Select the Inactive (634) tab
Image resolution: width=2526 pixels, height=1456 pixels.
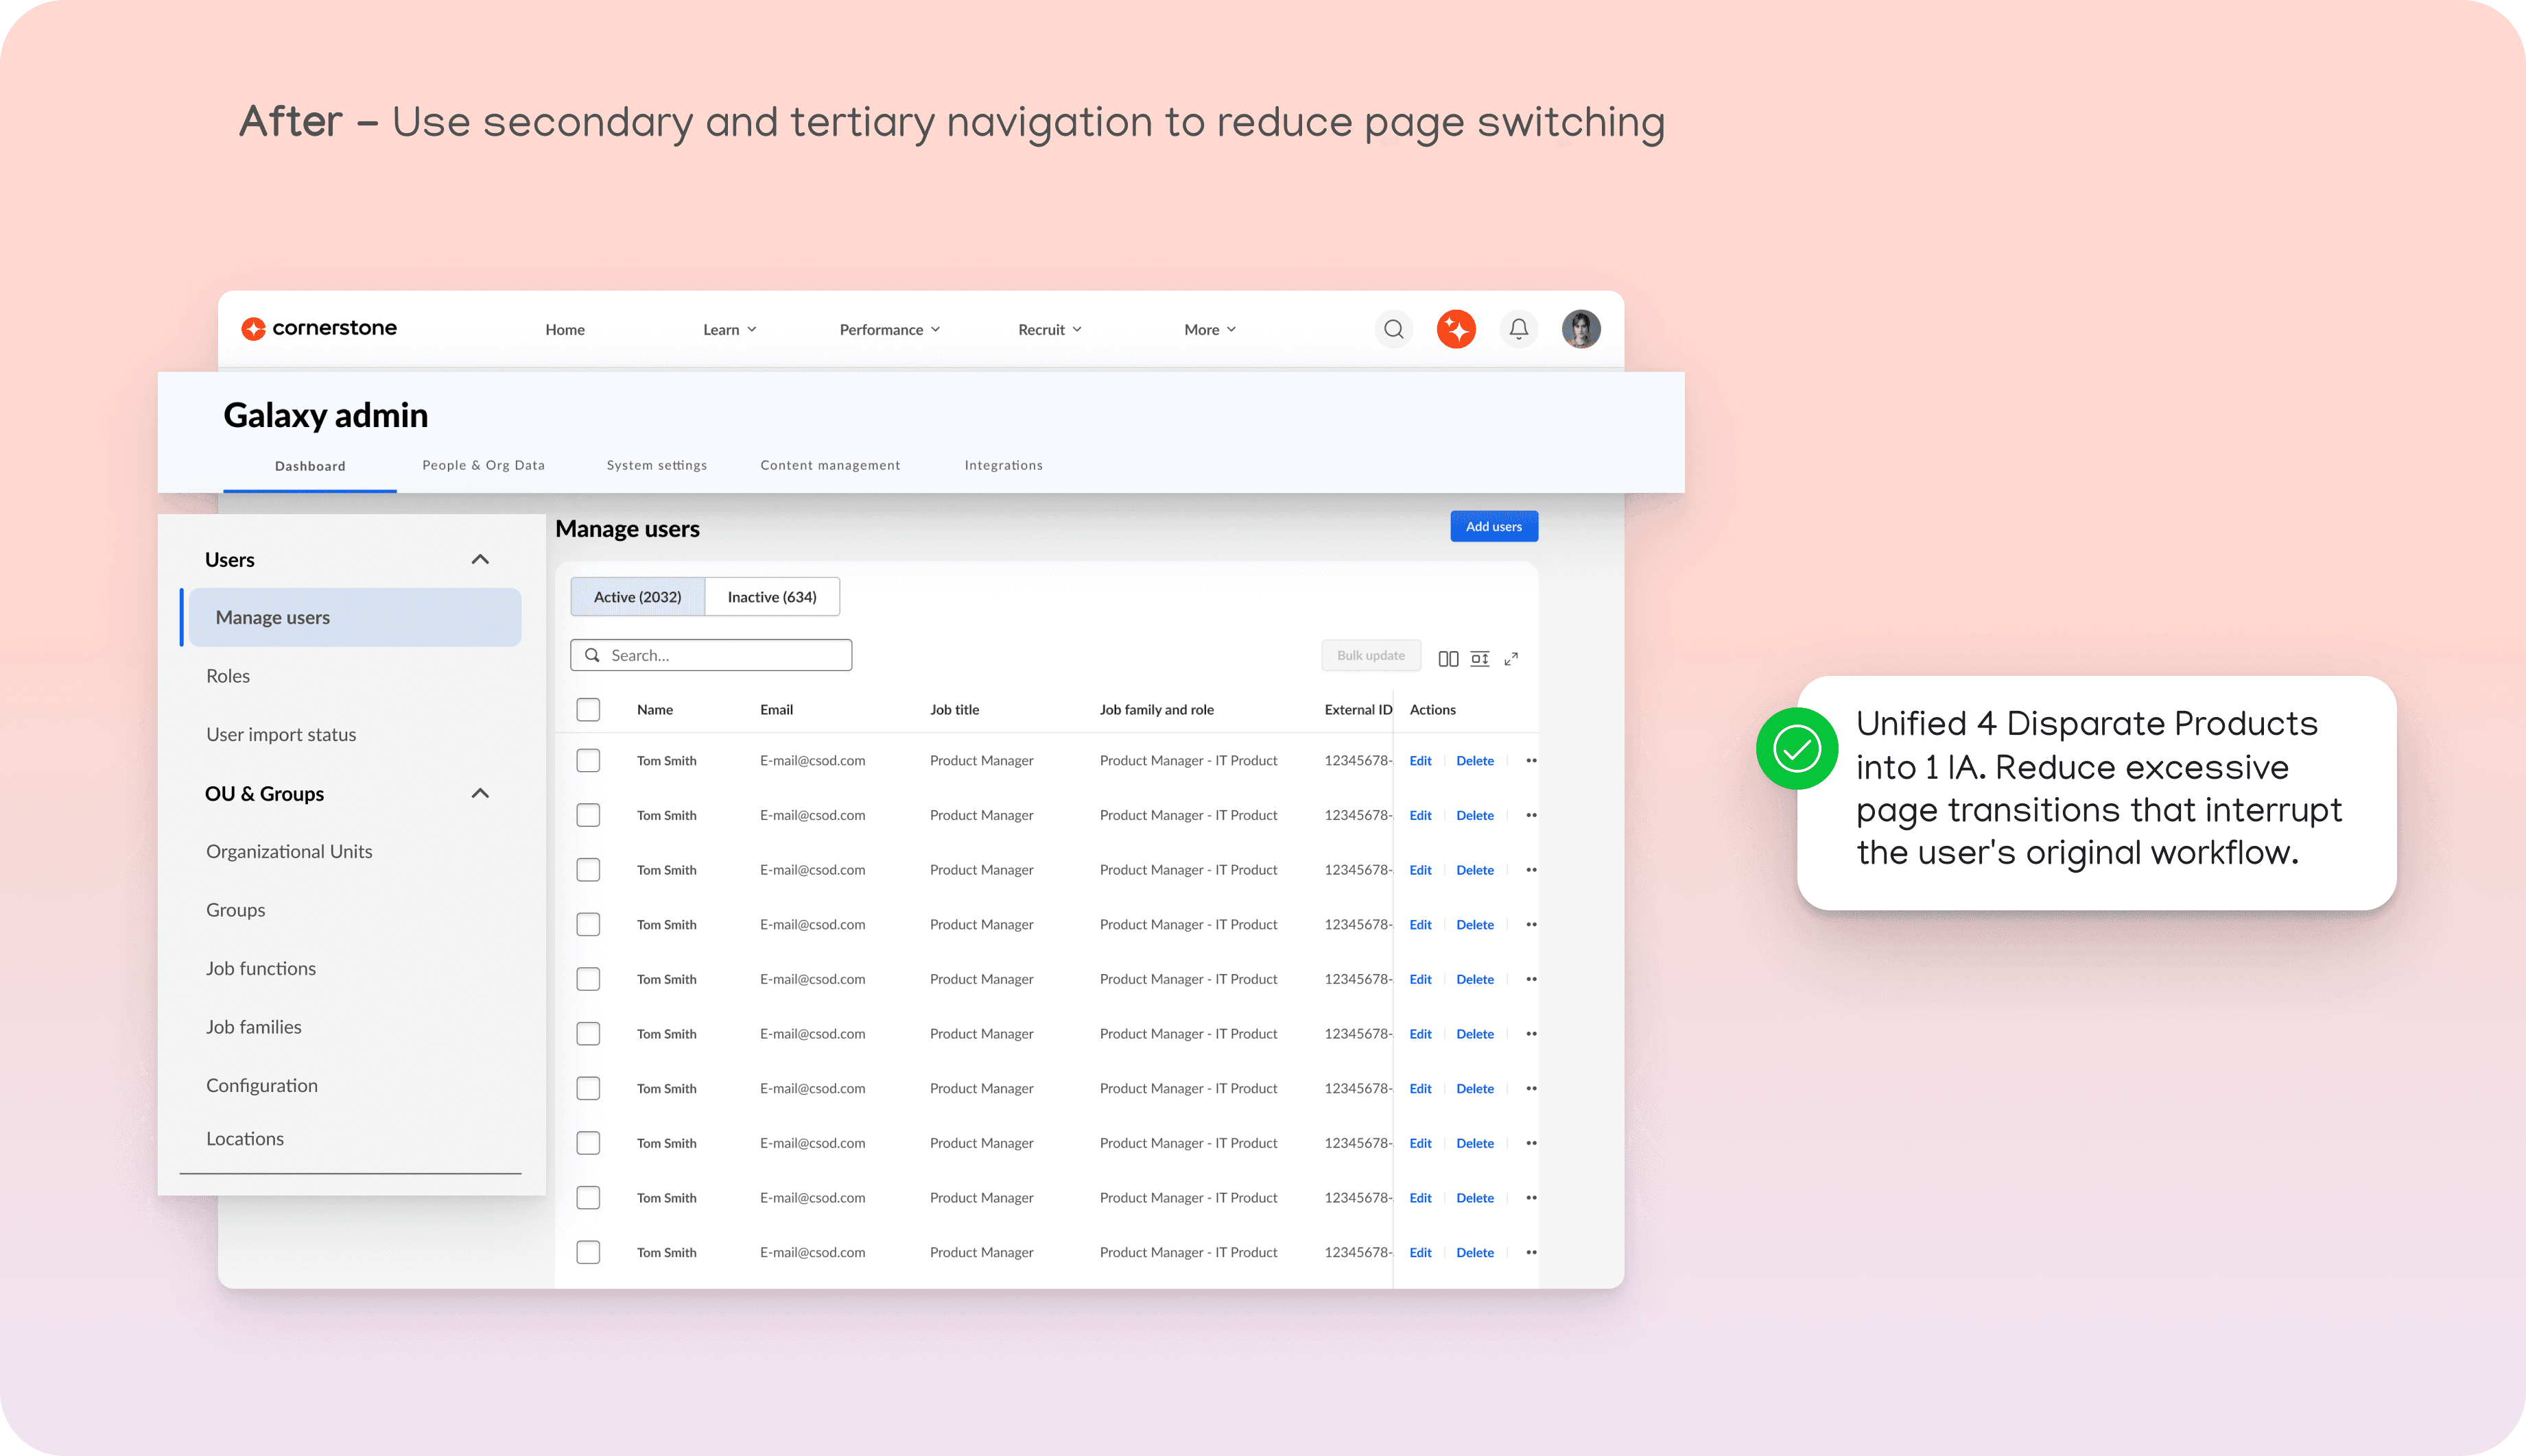point(772,597)
